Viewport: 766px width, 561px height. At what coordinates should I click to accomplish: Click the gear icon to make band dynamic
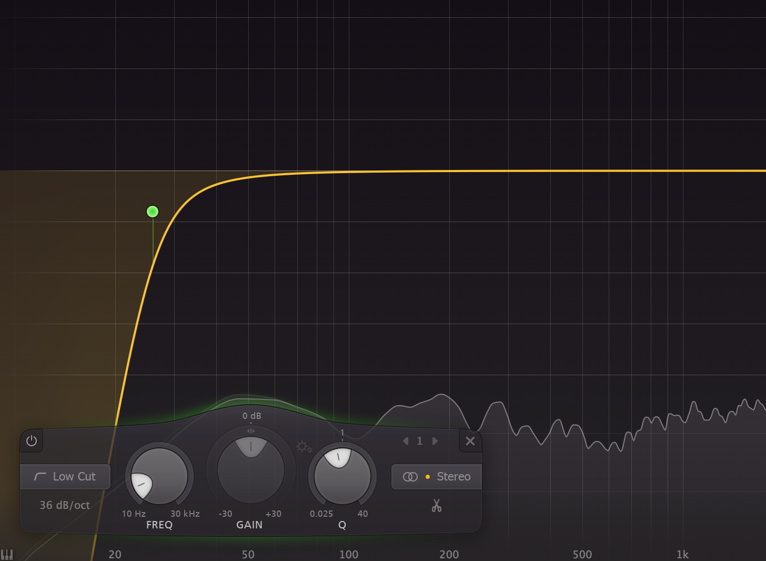tap(305, 447)
